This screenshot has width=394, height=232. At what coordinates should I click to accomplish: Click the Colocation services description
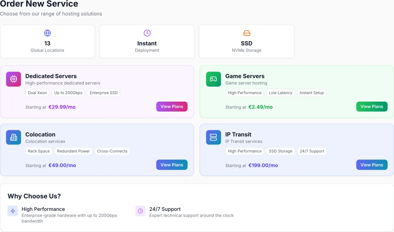(45, 141)
